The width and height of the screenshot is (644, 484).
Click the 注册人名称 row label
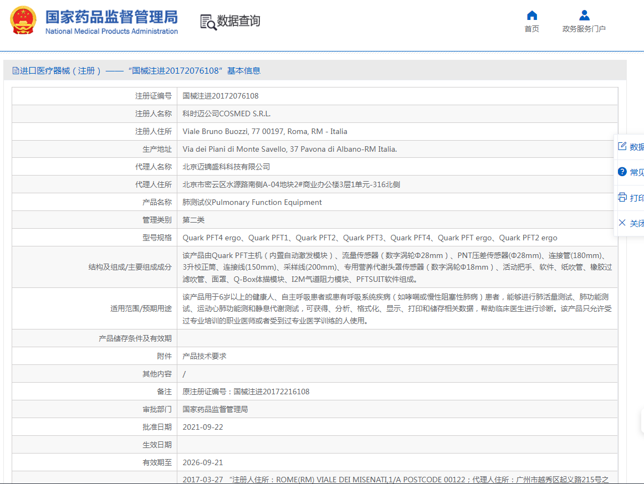click(x=153, y=114)
